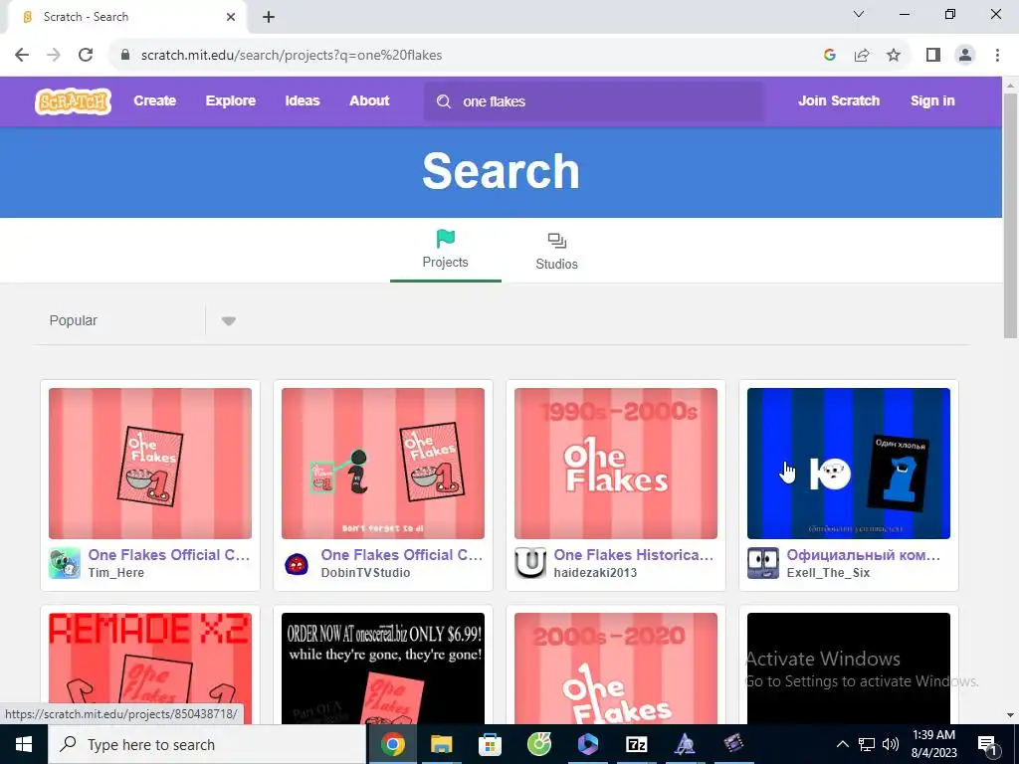Open DobinTVStudio's One Flakes project thumbnail
The height and width of the screenshot is (764, 1019).
pyautogui.click(x=383, y=464)
